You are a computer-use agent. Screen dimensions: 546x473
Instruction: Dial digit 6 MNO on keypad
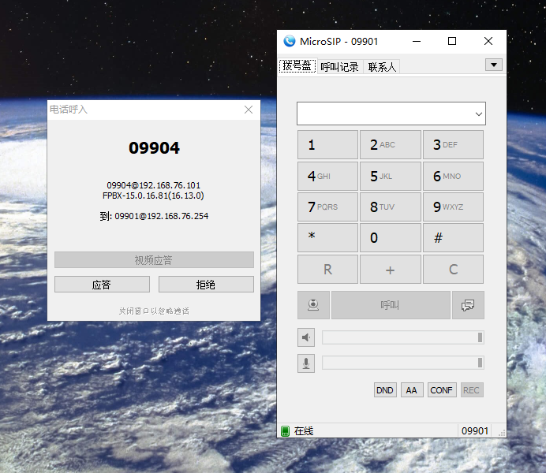click(453, 176)
